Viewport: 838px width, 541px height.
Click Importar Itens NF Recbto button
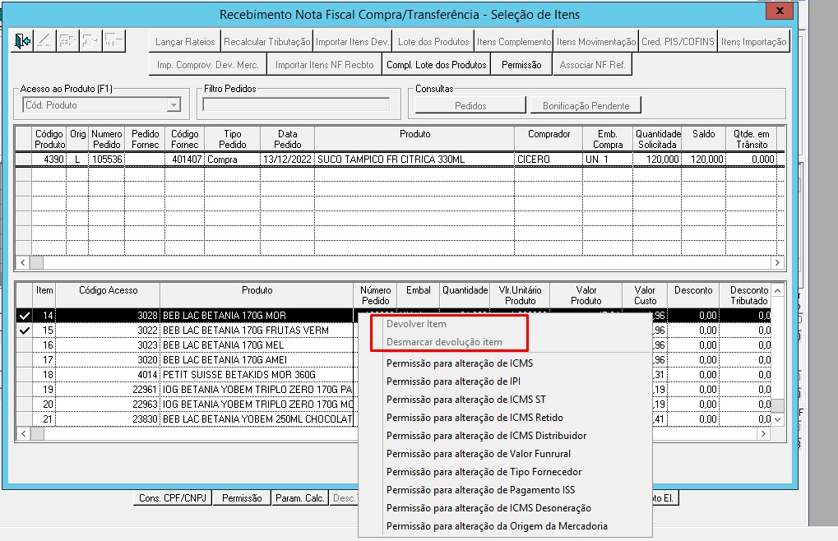(x=324, y=65)
